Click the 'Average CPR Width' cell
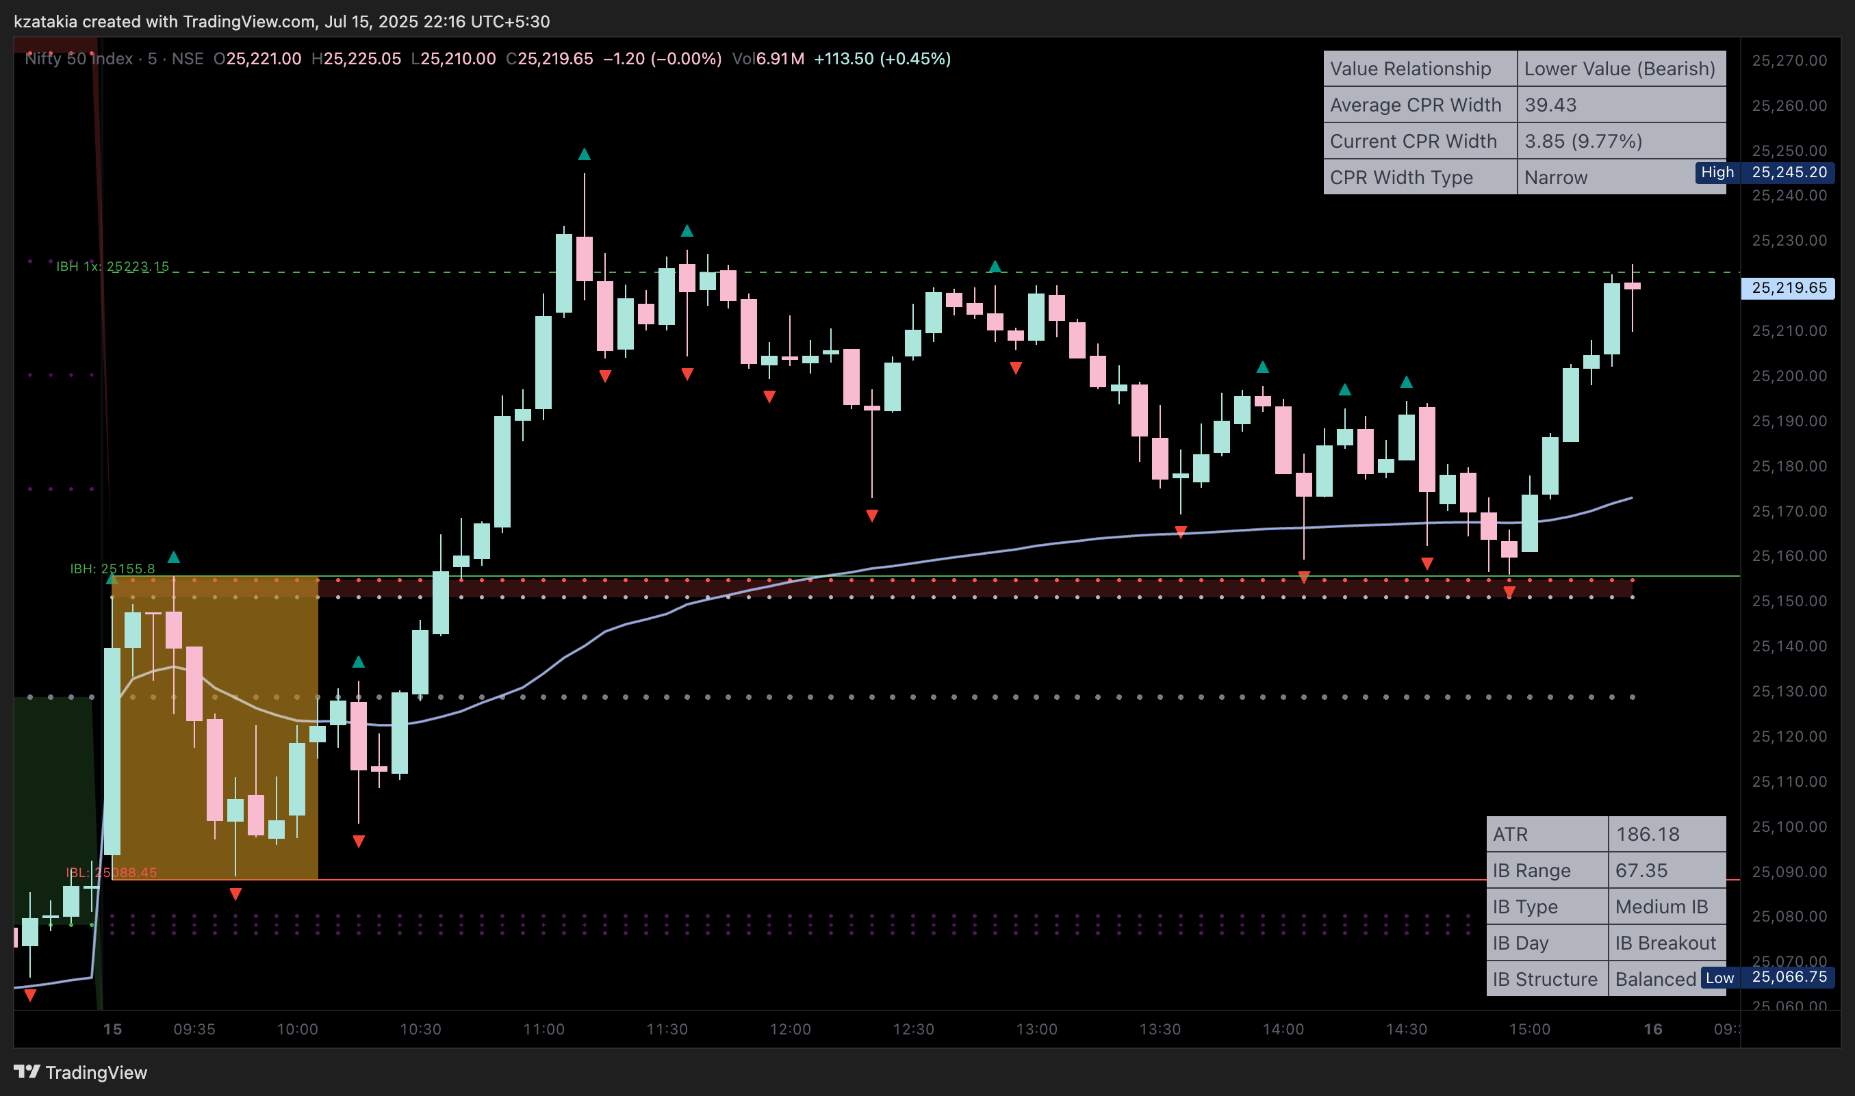1855x1096 pixels. click(x=1420, y=105)
